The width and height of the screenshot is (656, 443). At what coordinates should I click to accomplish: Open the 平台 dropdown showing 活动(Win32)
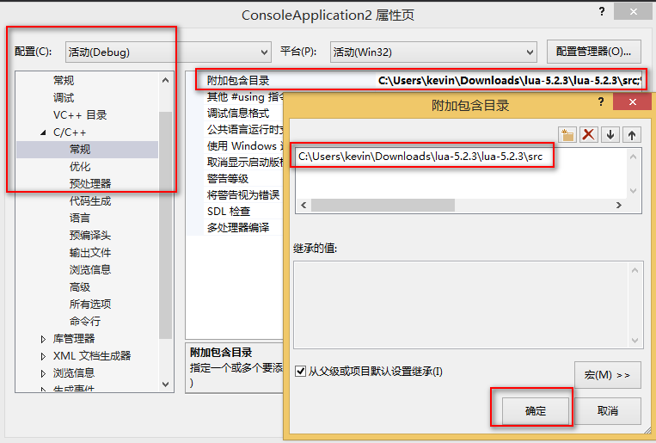click(433, 52)
